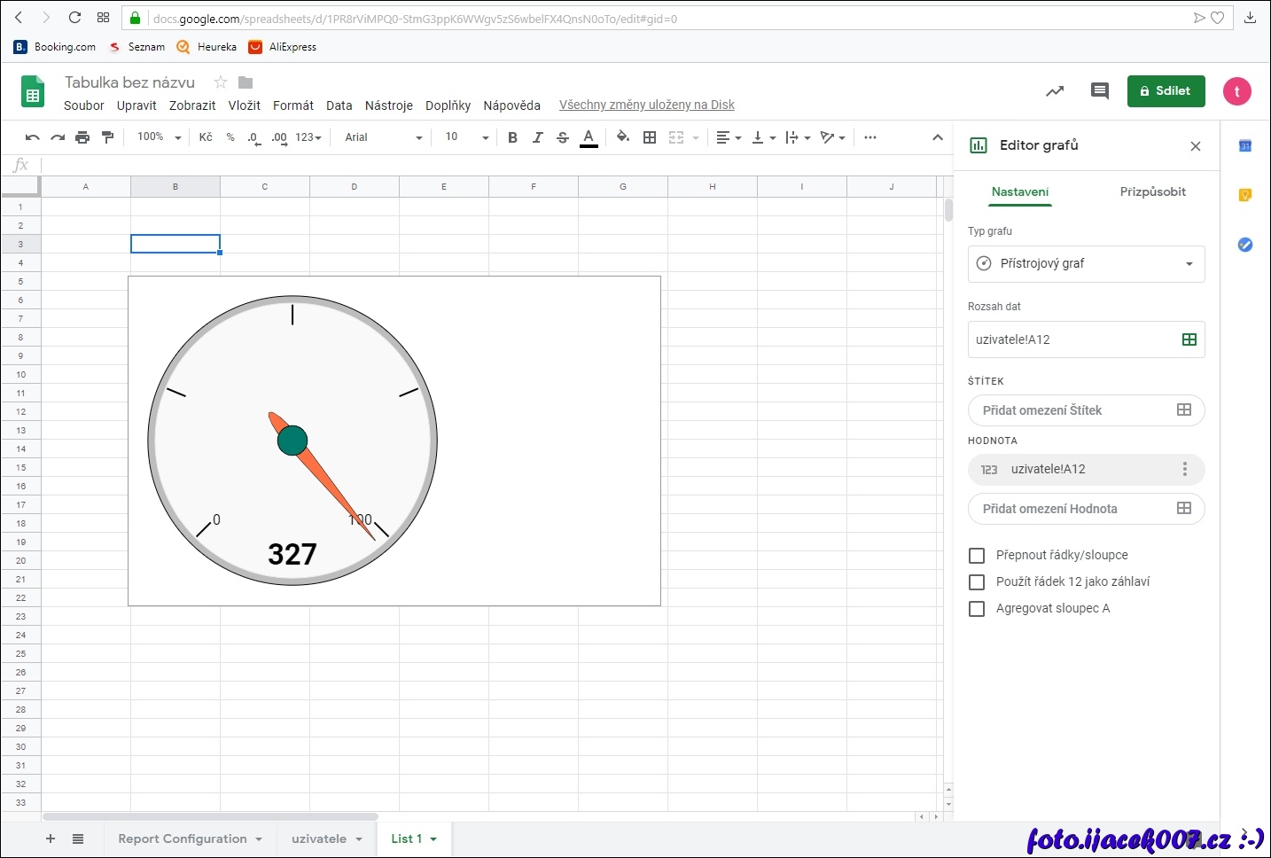This screenshot has height=858, width=1271.
Task: Toggle bold text formatting
Action: click(x=512, y=137)
